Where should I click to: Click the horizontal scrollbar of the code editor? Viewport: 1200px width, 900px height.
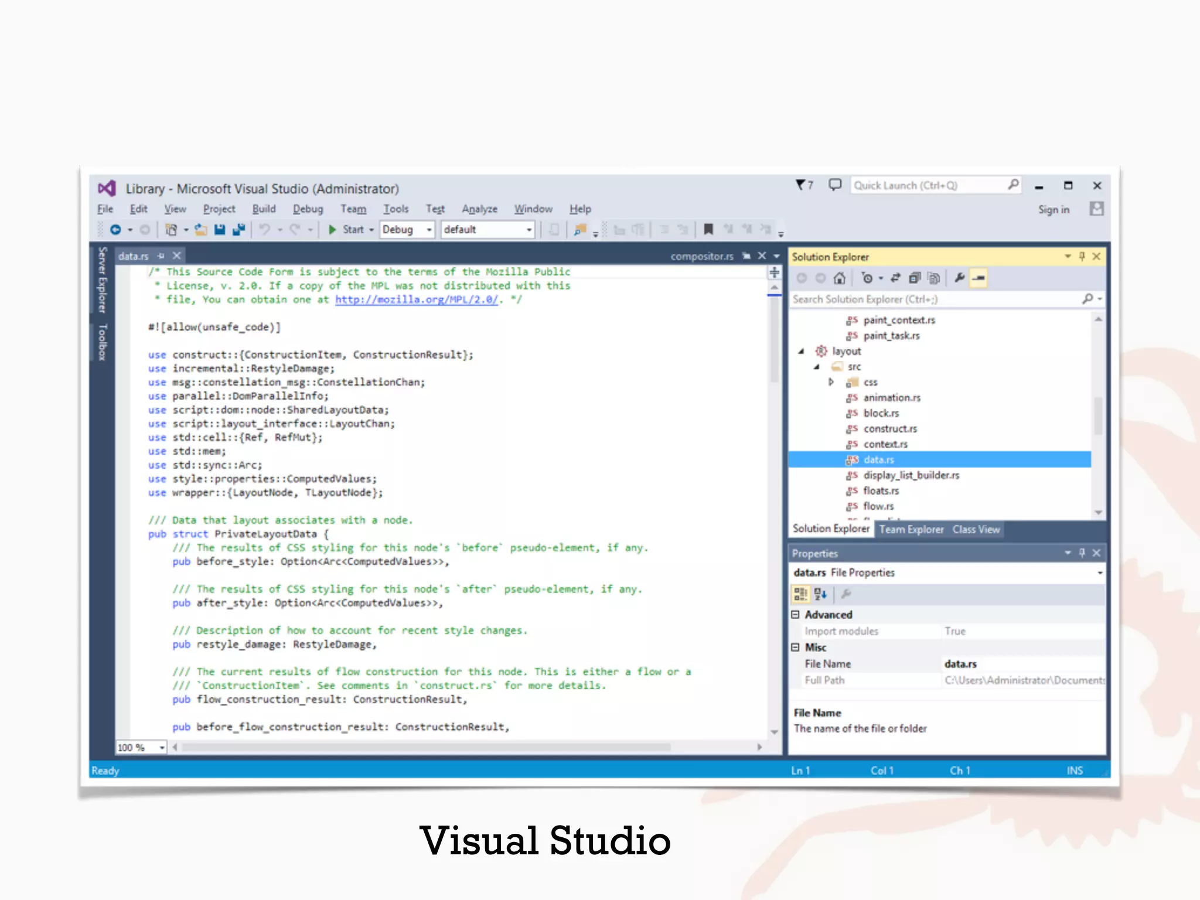427,748
